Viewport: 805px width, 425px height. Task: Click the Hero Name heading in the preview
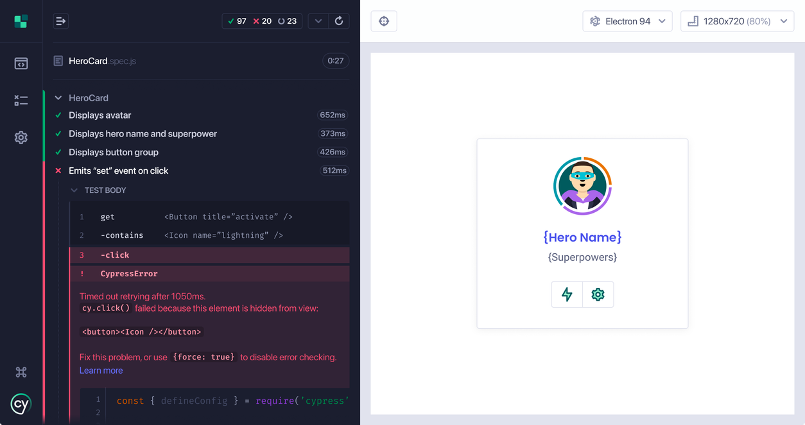tap(582, 237)
